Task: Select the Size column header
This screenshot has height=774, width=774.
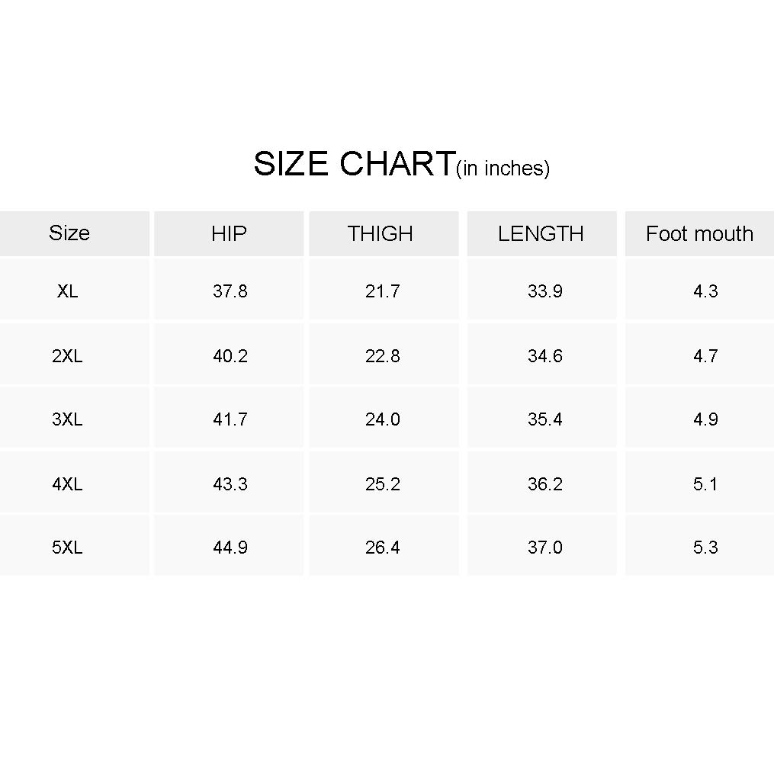Action: coord(69,233)
